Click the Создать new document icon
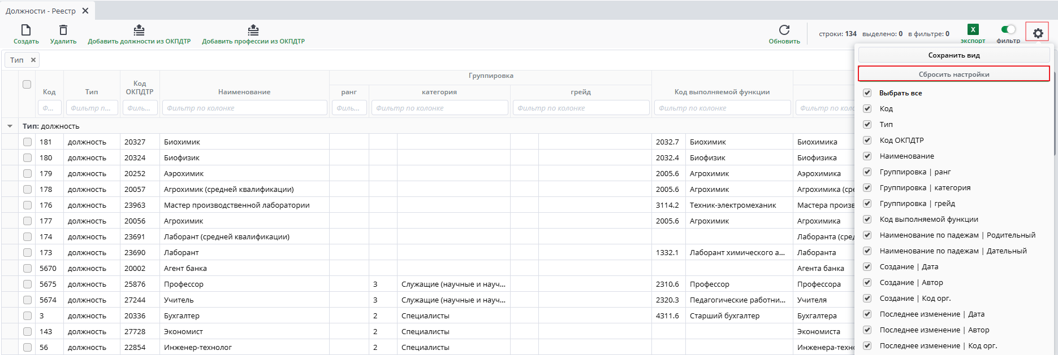 (26, 30)
